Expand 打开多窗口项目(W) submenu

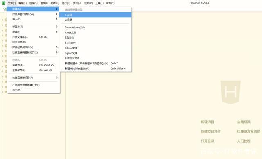(33, 14)
